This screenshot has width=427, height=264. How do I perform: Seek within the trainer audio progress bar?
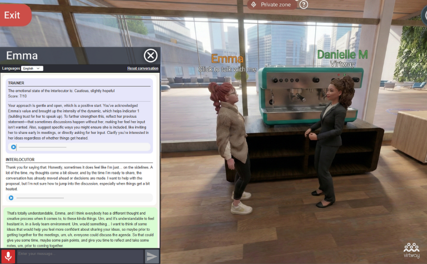coord(42,147)
